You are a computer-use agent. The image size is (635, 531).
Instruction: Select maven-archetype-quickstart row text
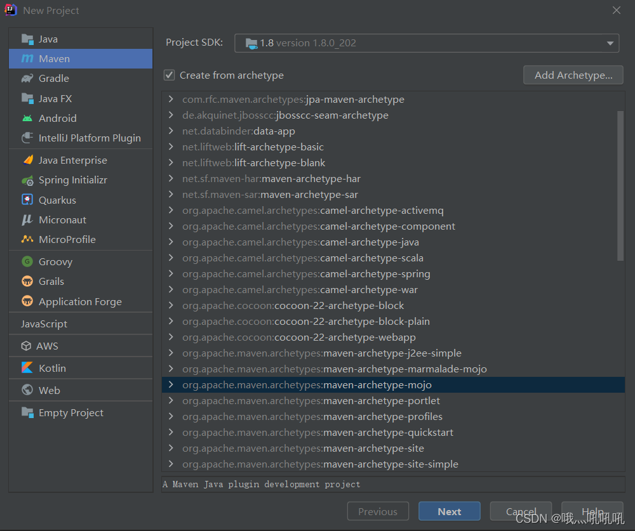point(317,432)
